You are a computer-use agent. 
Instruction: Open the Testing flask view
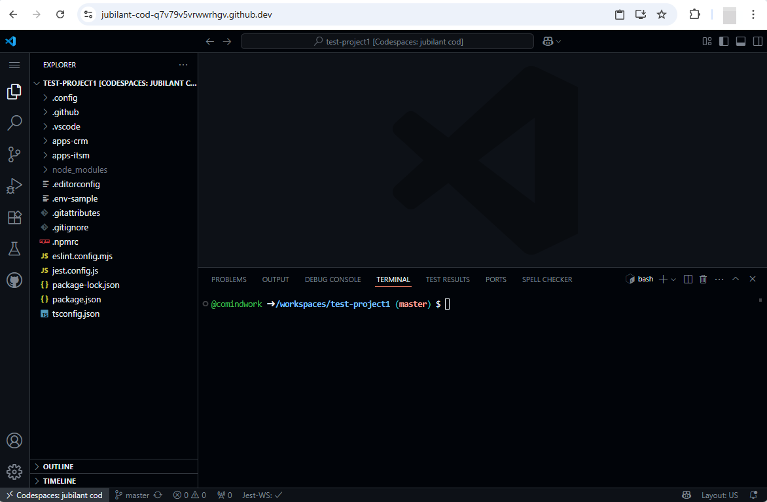point(14,249)
